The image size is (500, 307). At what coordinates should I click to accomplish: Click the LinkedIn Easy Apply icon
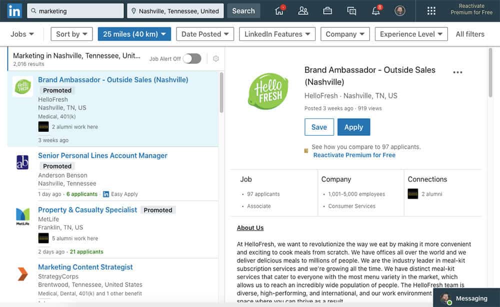coord(106,194)
